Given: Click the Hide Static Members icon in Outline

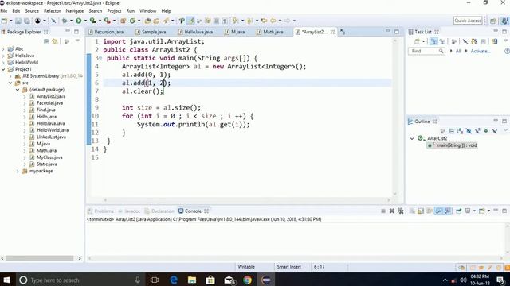Looking at the screenshot, I should [477, 131].
